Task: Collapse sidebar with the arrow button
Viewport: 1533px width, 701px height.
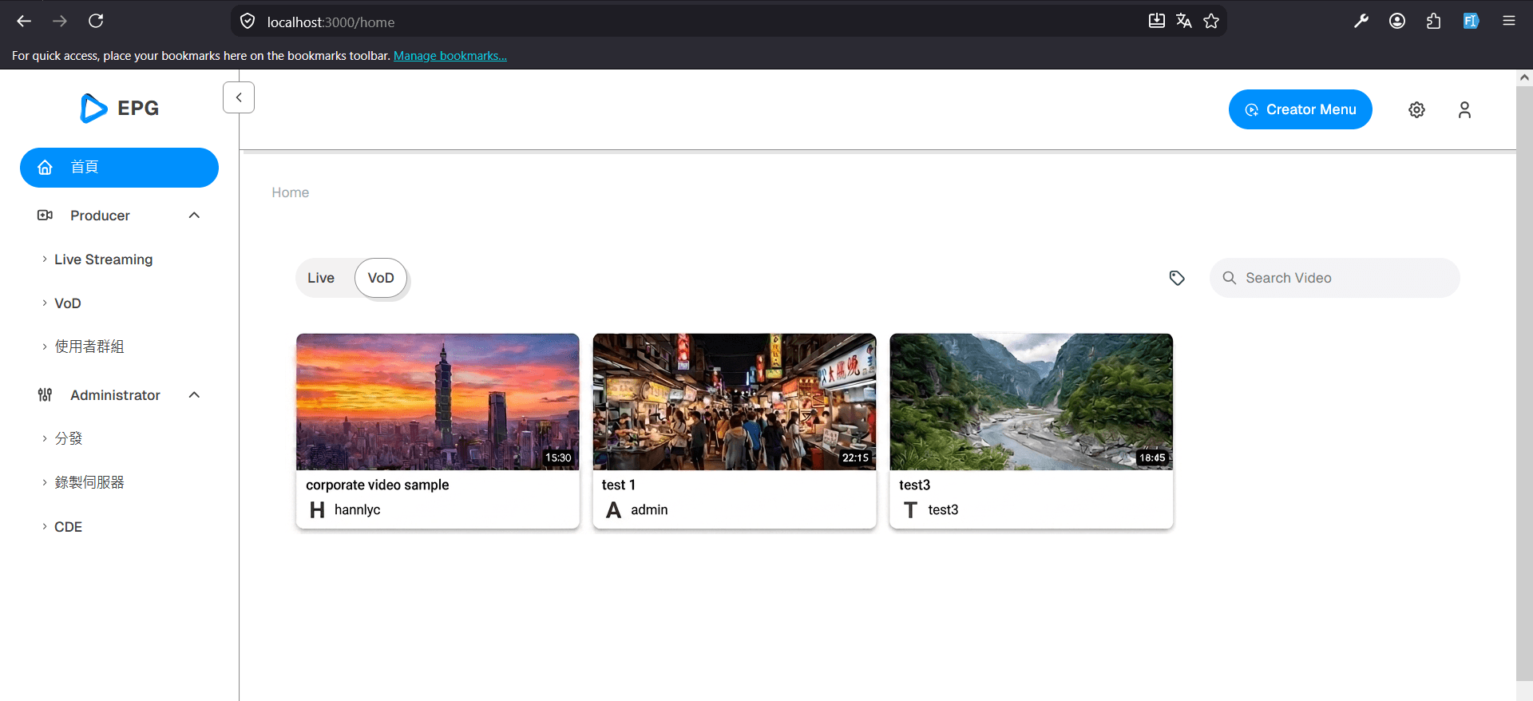Action: click(239, 97)
